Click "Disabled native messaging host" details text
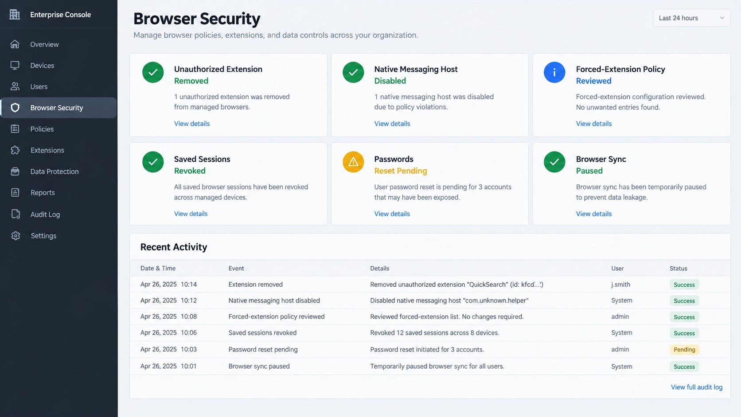Screen dimensions: 741x417 click(449, 300)
